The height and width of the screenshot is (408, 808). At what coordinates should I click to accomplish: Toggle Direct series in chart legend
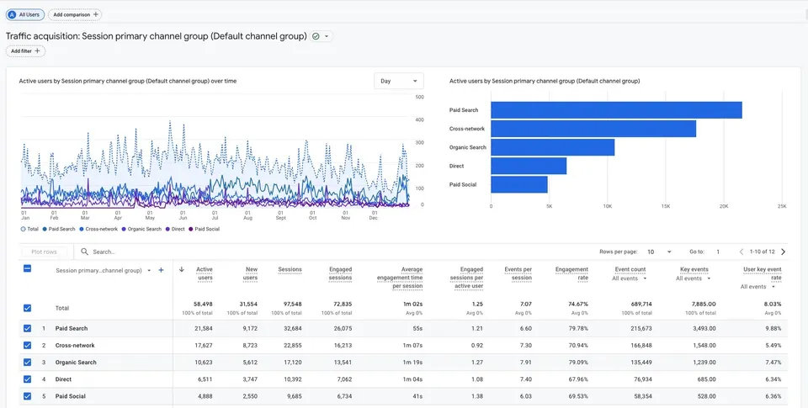coord(175,230)
